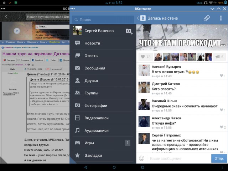
Task: Tap Android back navigation button
Action: 86,167
